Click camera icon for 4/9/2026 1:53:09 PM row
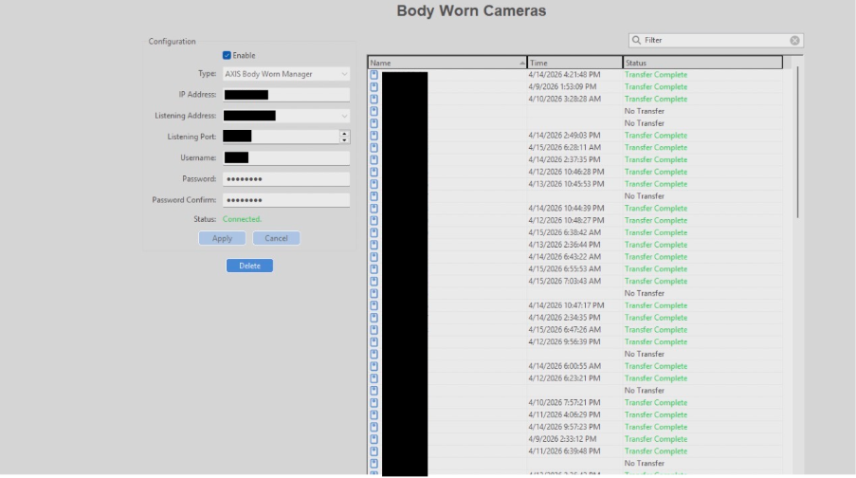Viewport: 856px width, 478px height. (x=373, y=87)
